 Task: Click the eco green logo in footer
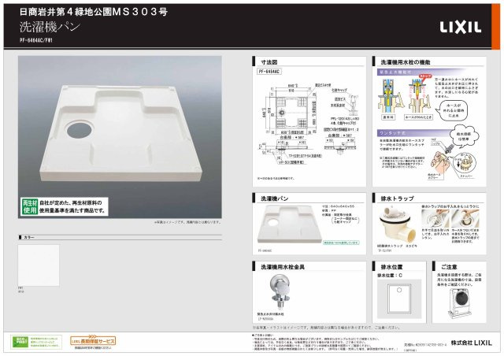coord(20,342)
